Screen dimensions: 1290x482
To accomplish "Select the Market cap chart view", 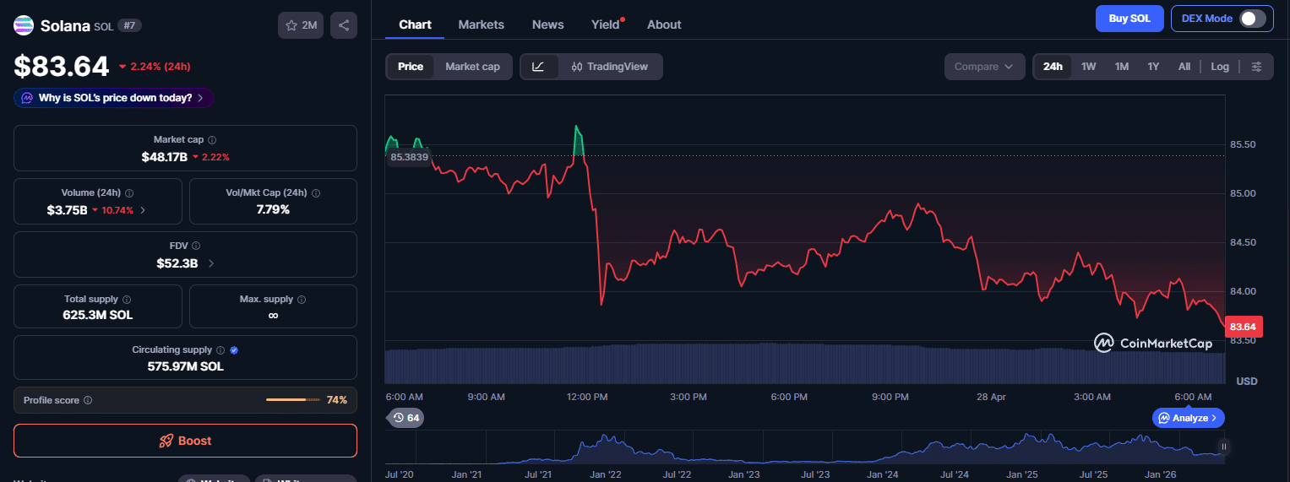I will click(472, 67).
